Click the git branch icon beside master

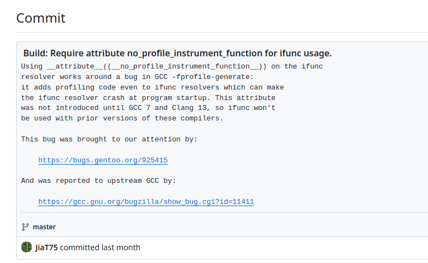click(x=25, y=227)
